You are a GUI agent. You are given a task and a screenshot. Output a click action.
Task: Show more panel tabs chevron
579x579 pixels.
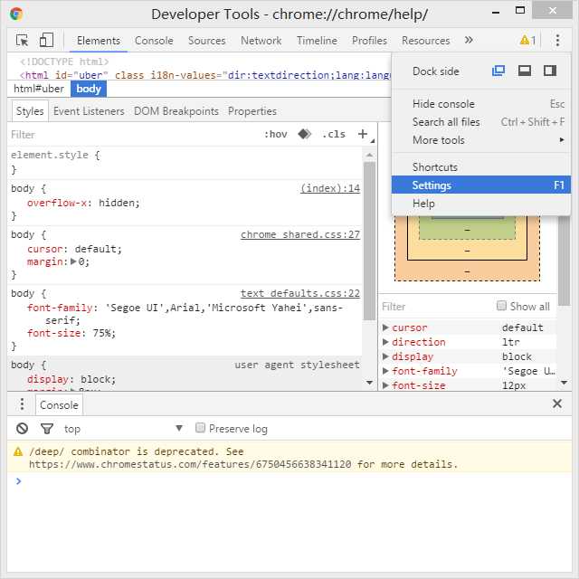click(469, 40)
